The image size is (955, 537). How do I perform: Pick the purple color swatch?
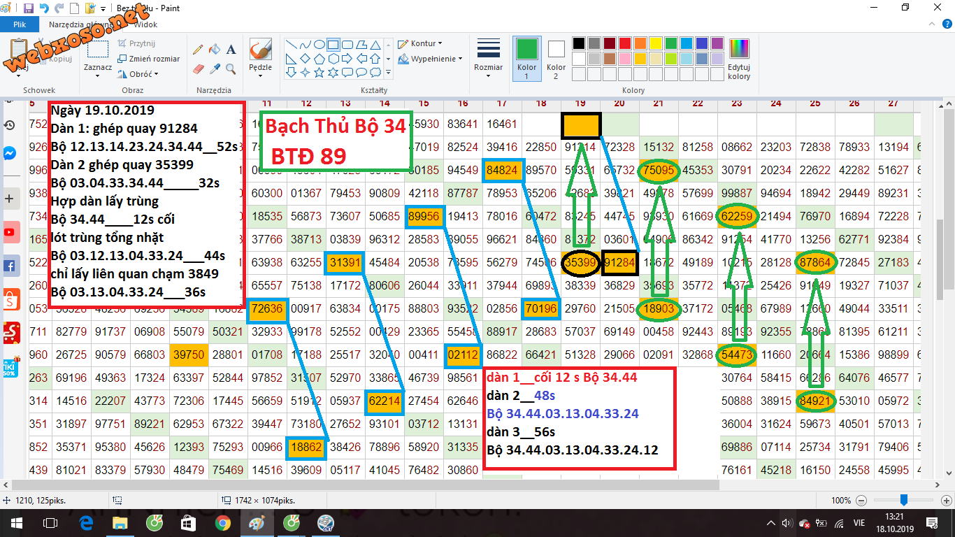717,43
